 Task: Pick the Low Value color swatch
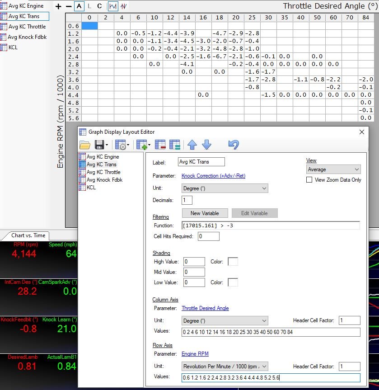[233, 282]
